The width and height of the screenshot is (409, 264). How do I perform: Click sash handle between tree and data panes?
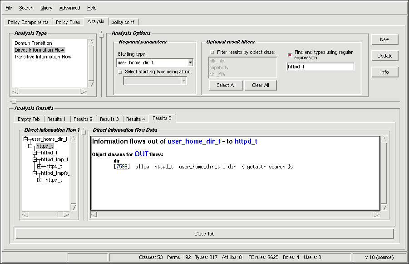pyautogui.click(x=83, y=133)
